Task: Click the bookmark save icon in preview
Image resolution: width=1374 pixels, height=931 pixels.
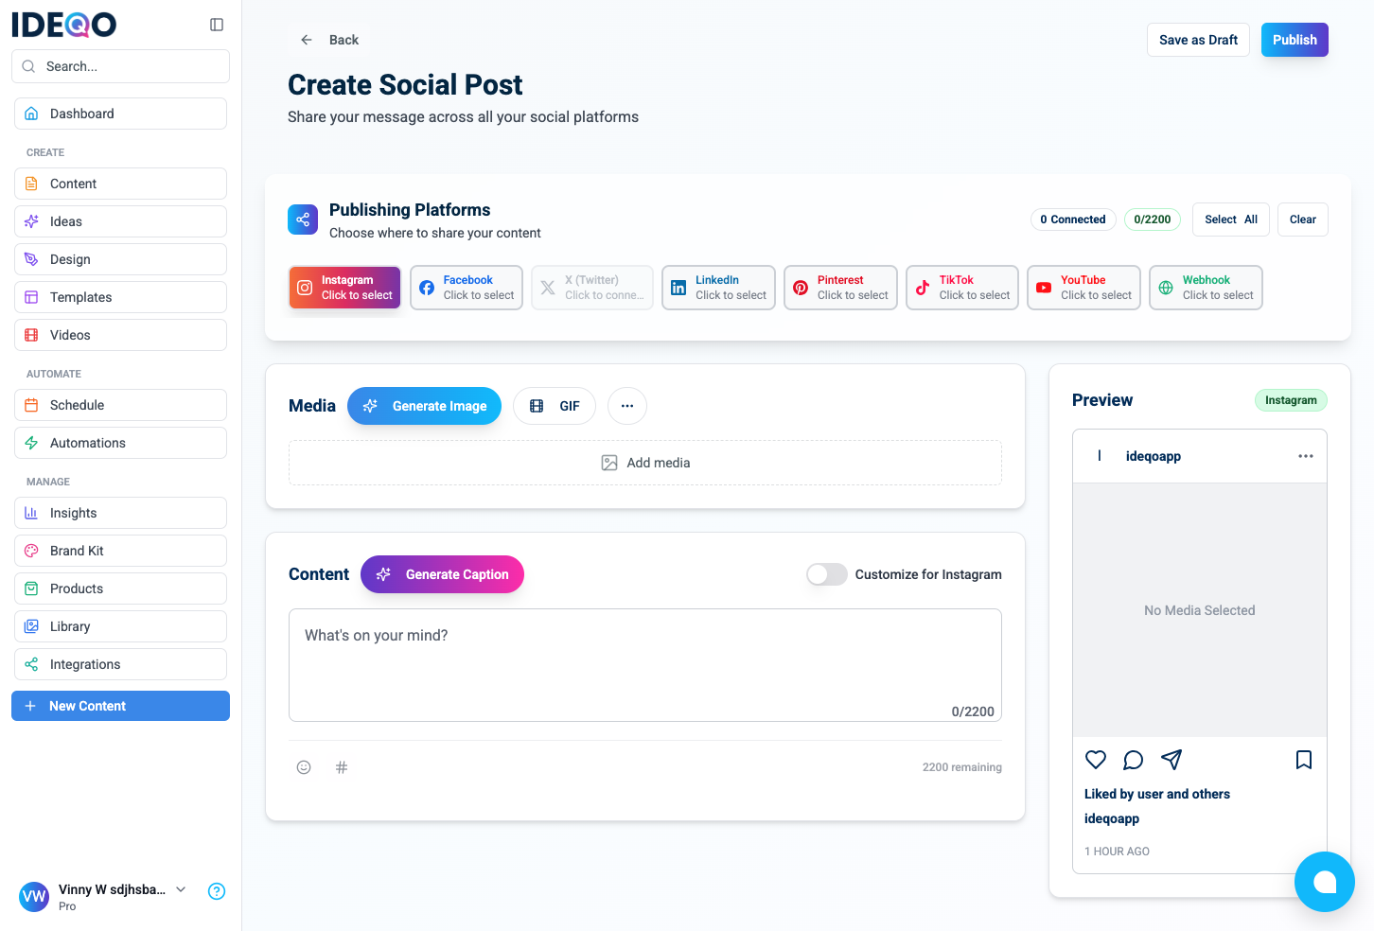Action: click(x=1304, y=760)
